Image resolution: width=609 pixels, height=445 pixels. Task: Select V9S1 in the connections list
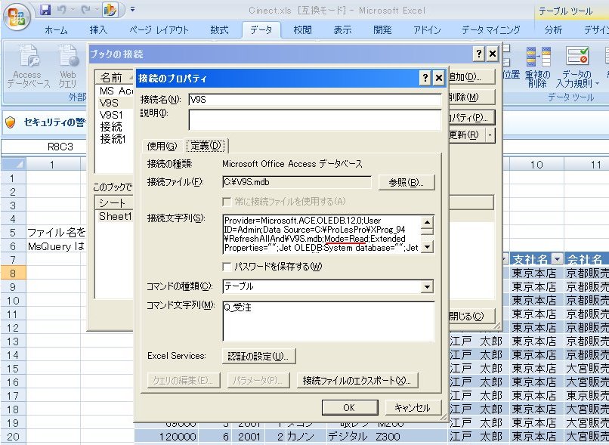(x=111, y=115)
